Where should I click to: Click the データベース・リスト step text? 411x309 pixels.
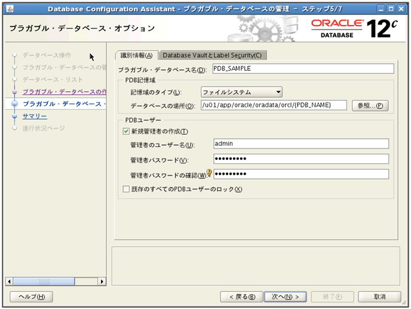coord(53,79)
